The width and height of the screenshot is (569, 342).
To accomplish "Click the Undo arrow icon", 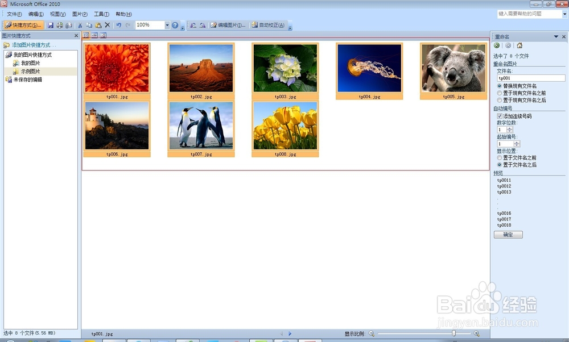I will click(x=119, y=25).
